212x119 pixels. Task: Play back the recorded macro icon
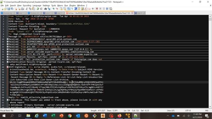(x=104, y=9)
